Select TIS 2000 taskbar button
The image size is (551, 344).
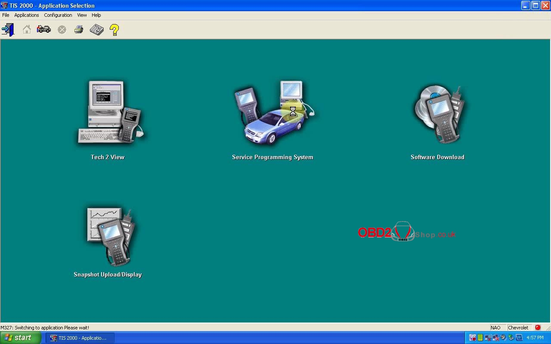[x=80, y=338]
